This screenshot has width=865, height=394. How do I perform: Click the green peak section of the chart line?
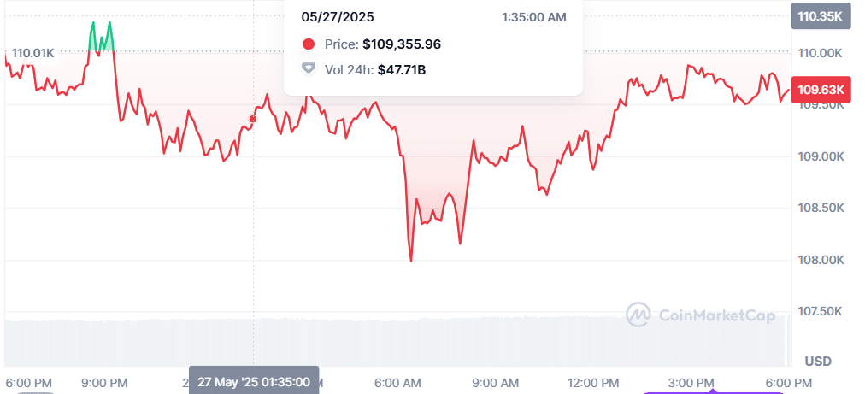click(x=101, y=36)
